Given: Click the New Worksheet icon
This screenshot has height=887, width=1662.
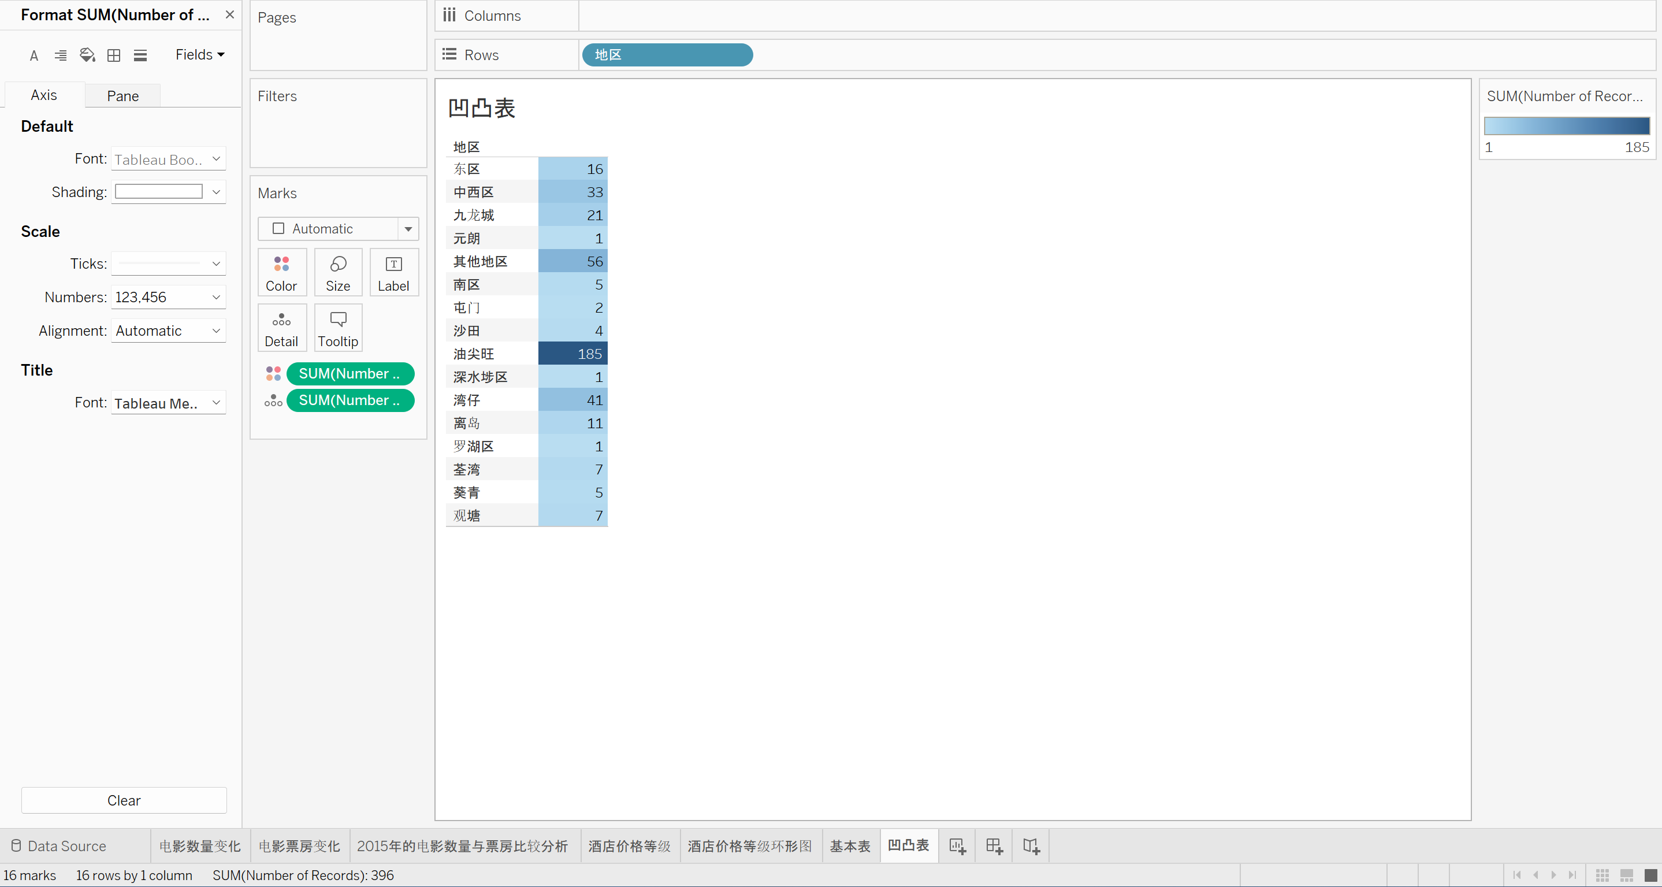Looking at the screenshot, I should pos(957,846).
